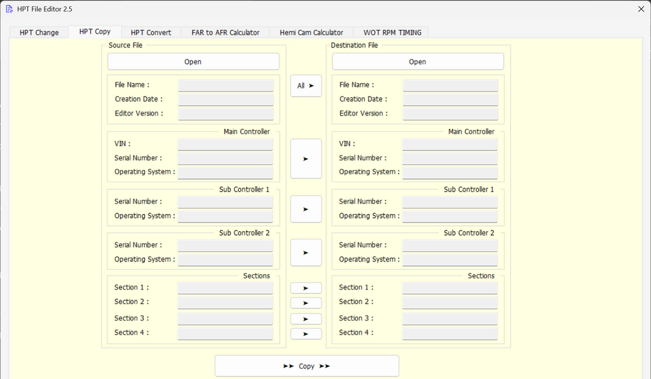This screenshot has height=379, width=651.
Task: Click the All arrow copy button
Action: (306, 86)
